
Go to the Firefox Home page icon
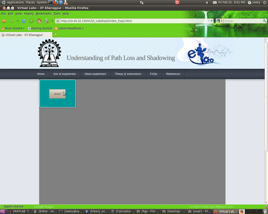pyautogui.click(x=39, y=21)
